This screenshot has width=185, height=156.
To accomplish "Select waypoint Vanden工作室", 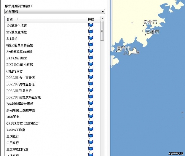I will [16, 130].
